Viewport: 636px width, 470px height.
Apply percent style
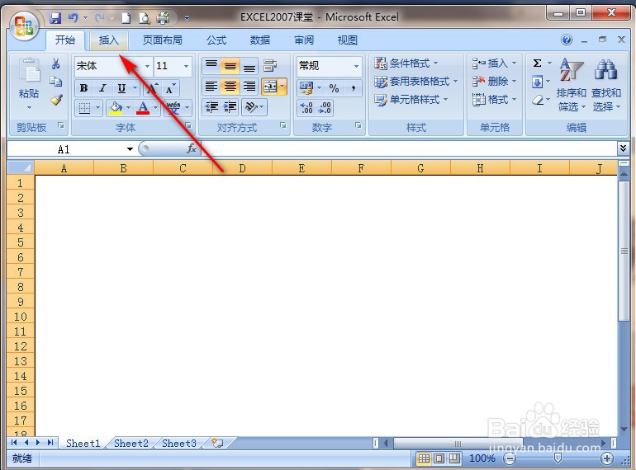[x=334, y=88]
